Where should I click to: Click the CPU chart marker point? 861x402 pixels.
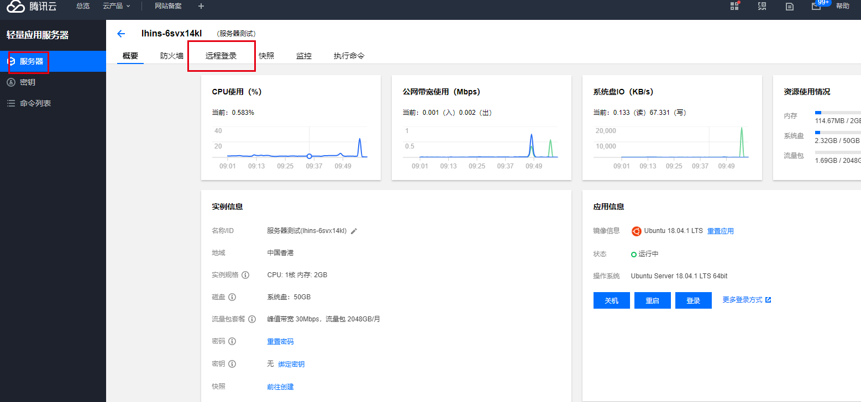(309, 156)
